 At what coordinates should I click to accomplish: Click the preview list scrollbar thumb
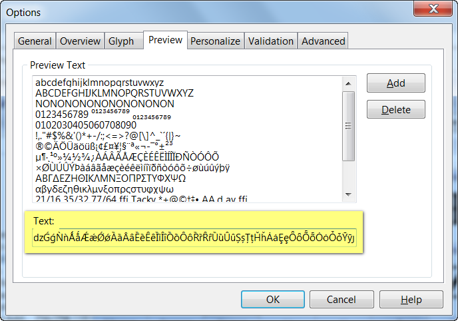click(348, 126)
